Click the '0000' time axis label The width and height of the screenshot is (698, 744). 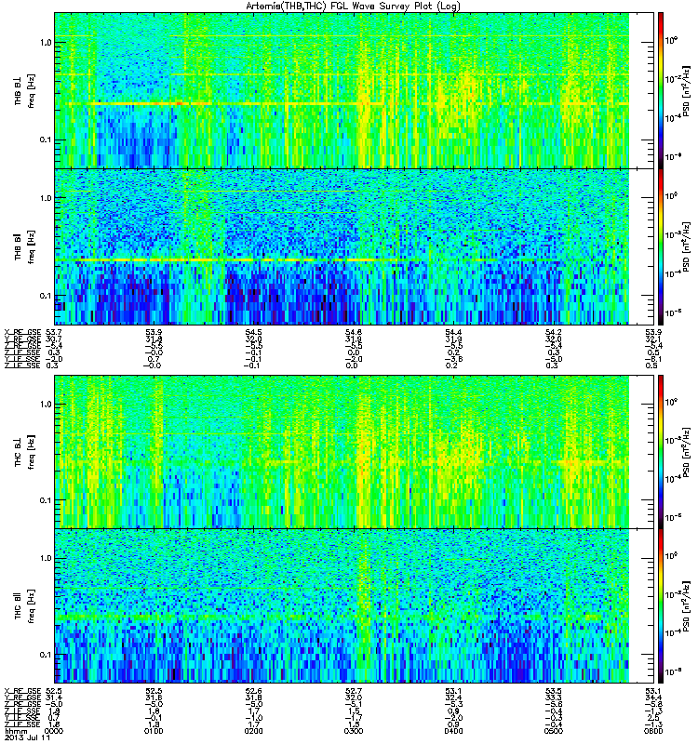54,731
